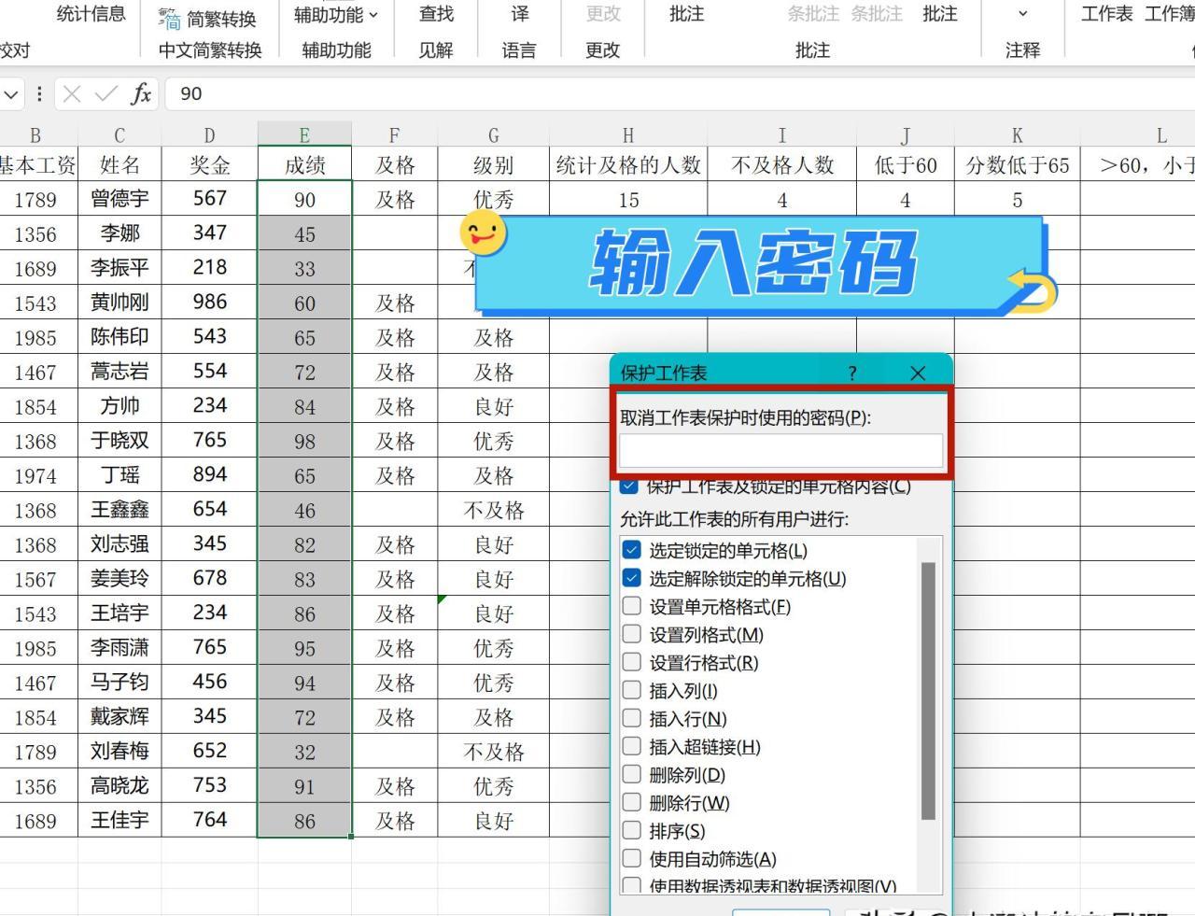Image resolution: width=1195 pixels, height=916 pixels.
Task: Uncheck 选定锁定的单元格(L)
Action: (632, 550)
